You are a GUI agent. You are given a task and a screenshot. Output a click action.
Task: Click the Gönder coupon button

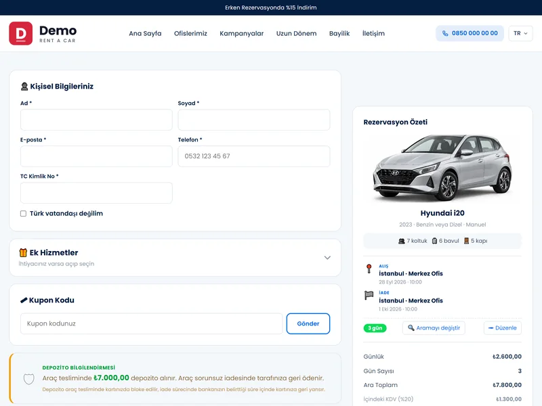(x=308, y=323)
